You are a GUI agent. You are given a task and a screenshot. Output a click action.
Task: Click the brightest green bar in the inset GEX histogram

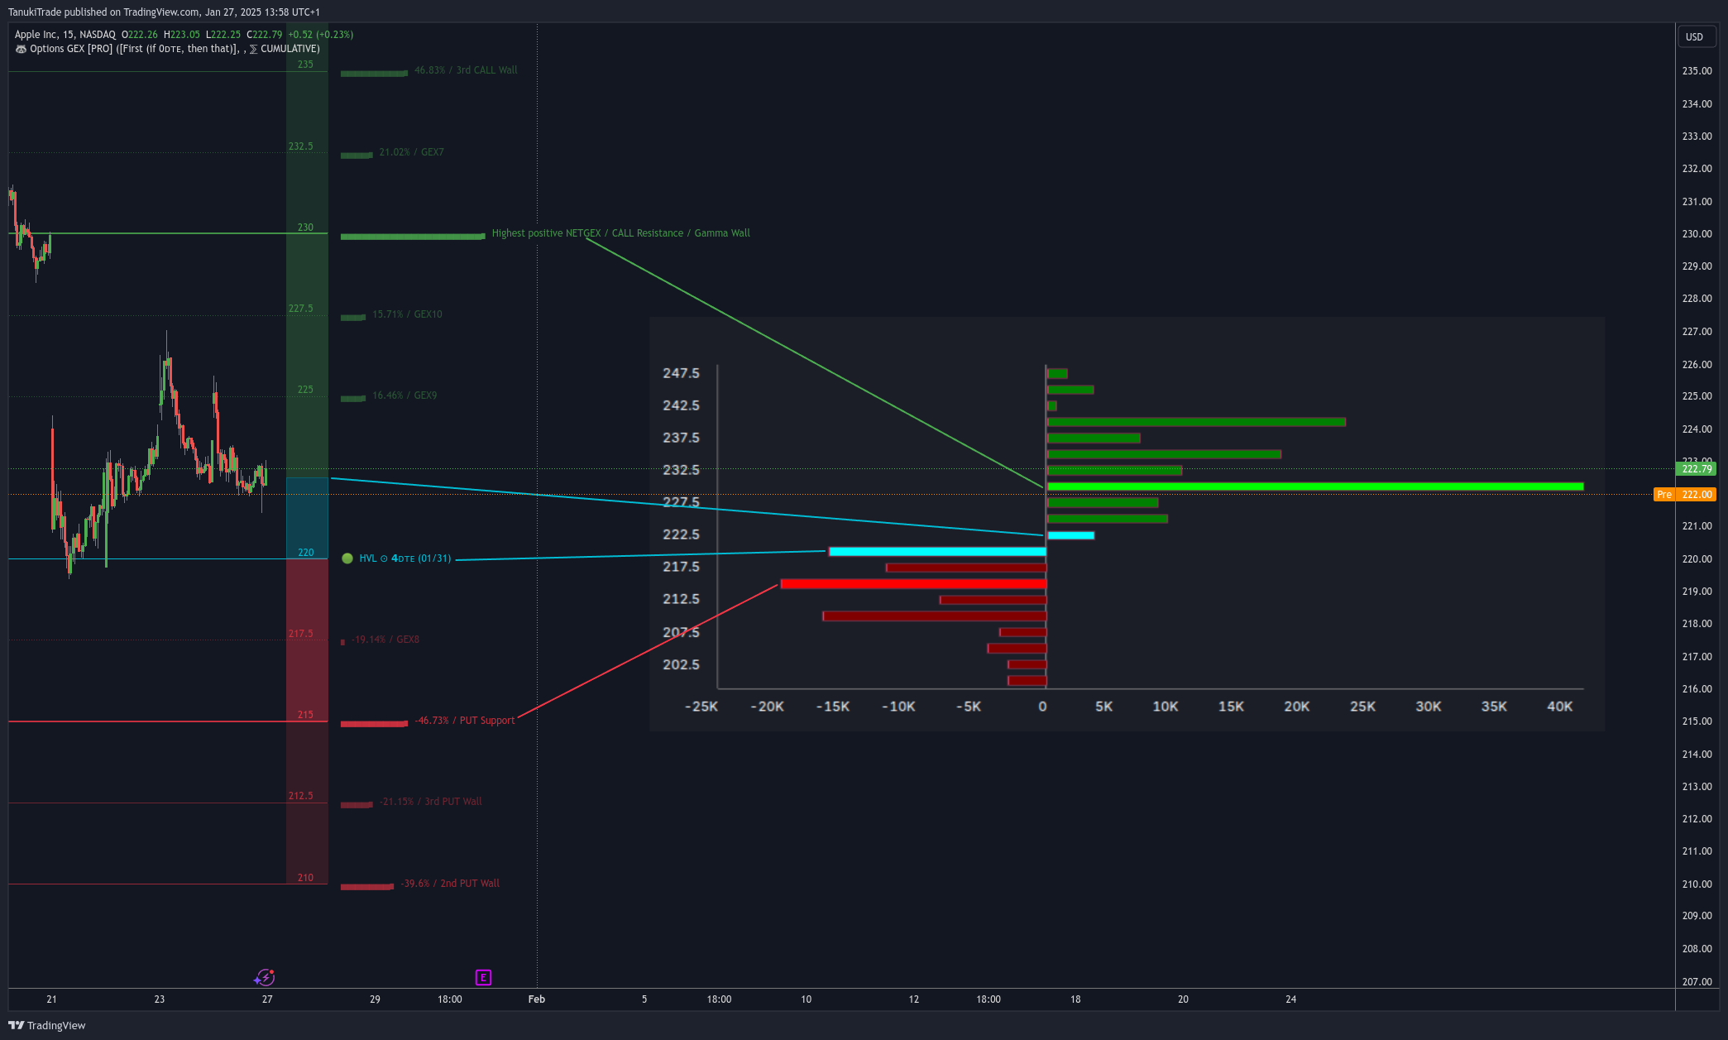click(x=1315, y=486)
